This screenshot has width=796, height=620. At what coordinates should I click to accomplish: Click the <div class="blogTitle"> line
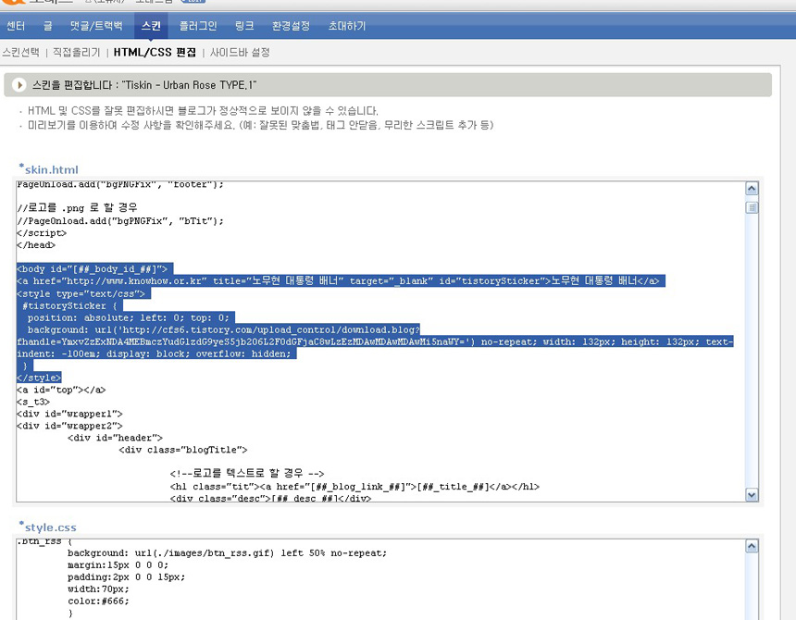(x=183, y=450)
